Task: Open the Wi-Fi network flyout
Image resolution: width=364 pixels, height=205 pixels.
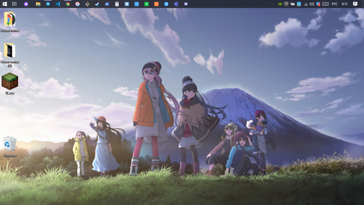Action: point(306,4)
